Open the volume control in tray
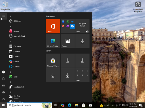The width and height of the screenshot is (145, 108). pos(127,105)
